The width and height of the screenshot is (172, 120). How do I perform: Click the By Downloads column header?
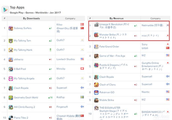pyautogui.click(x=31, y=18)
